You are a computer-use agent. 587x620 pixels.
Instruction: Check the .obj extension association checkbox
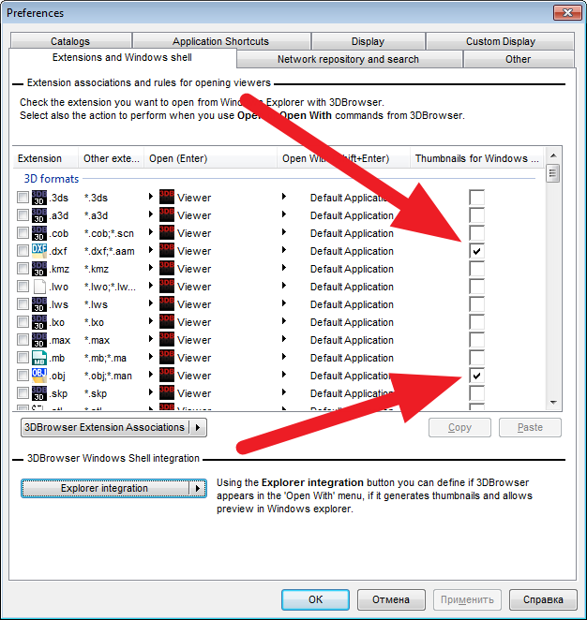click(x=23, y=375)
